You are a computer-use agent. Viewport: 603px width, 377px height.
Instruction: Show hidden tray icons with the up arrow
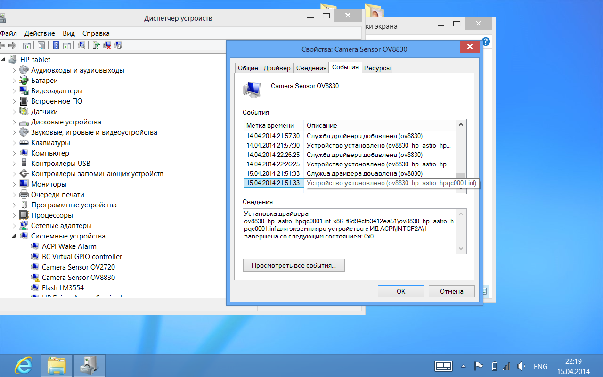click(464, 366)
